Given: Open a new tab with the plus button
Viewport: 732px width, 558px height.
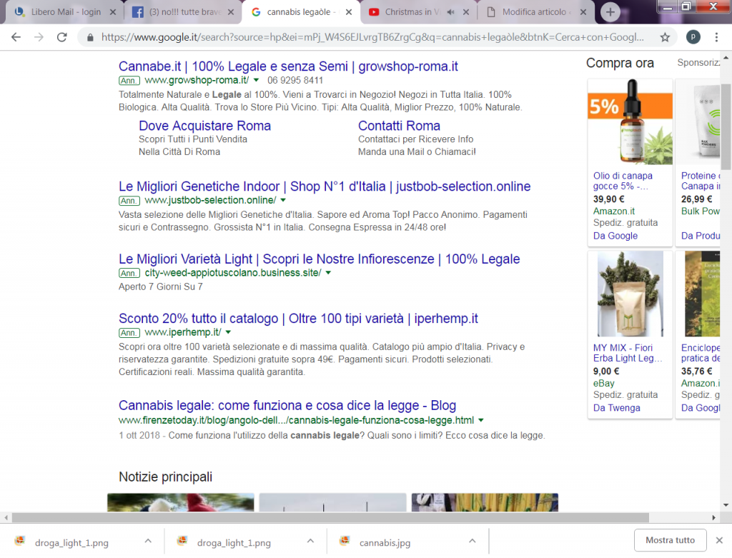Looking at the screenshot, I should [x=610, y=12].
